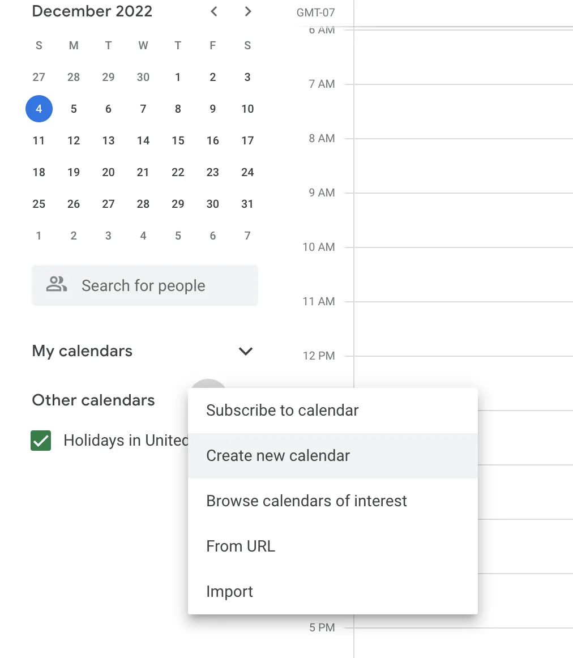Select From URL menu option
Screen dimensions: 573x658
pyautogui.click(x=241, y=546)
